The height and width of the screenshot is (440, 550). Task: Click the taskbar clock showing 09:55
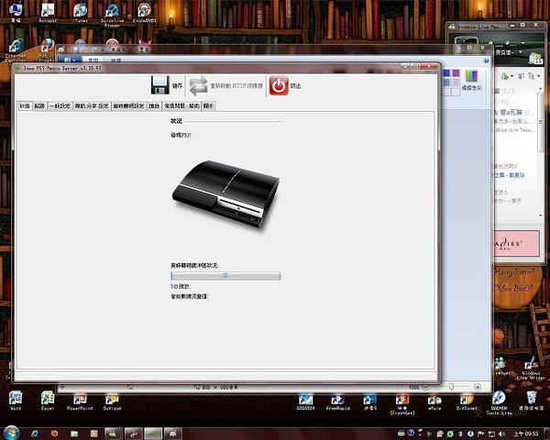526,434
